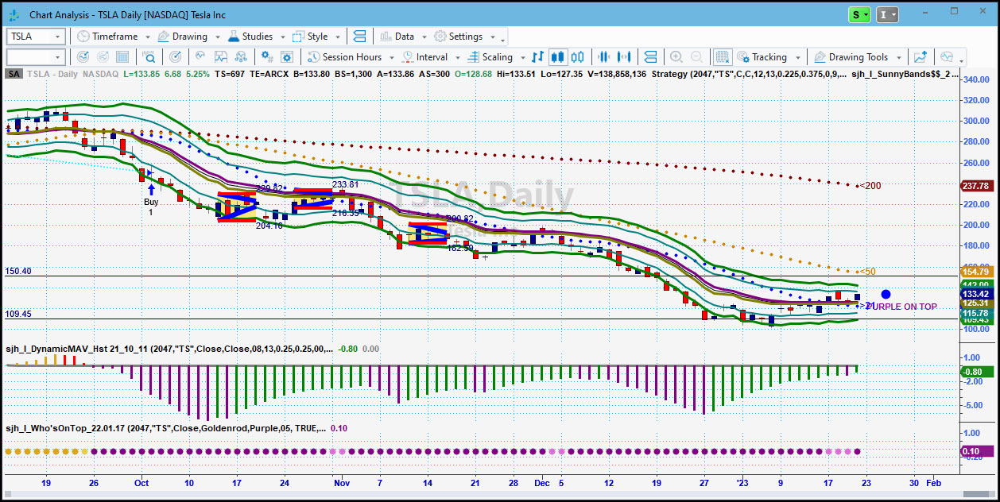Expand the arrow beside Scaling

521,57
